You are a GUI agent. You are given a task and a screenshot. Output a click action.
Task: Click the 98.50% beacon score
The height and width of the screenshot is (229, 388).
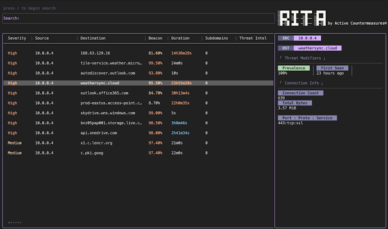pyautogui.click(x=155, y=123)
